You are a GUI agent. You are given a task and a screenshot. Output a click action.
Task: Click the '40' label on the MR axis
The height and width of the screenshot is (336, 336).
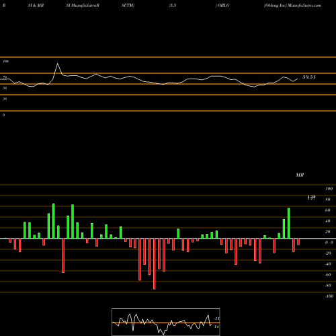[328, 221]
